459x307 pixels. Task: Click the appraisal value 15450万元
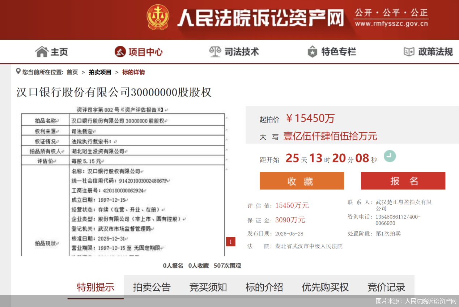coord(292,205)
